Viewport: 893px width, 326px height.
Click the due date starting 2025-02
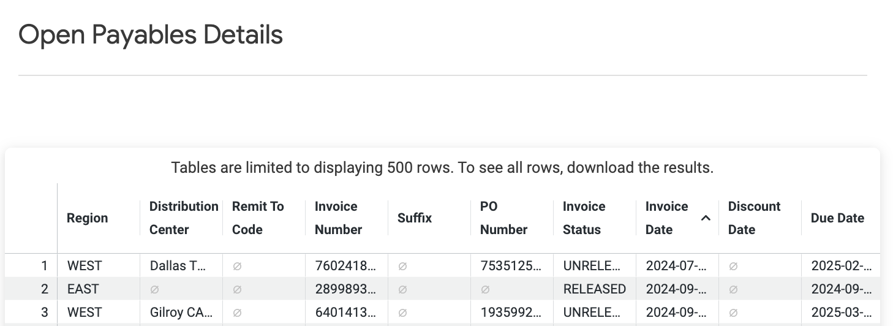pyautogui.click(x=840, y=266)
